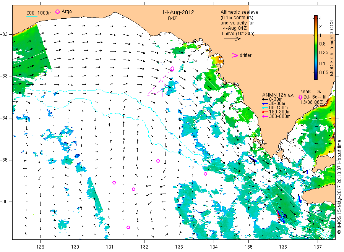Click the '0.5m/s (1kt 24h)' scale text
The height and width of the screenshot is (252, 344).
238,34
